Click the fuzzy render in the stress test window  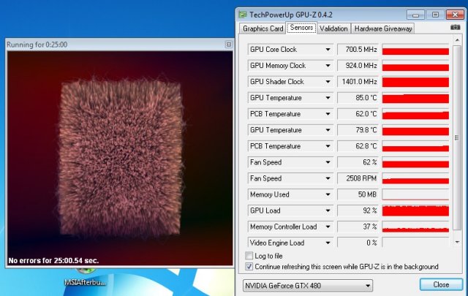[121, 158]
